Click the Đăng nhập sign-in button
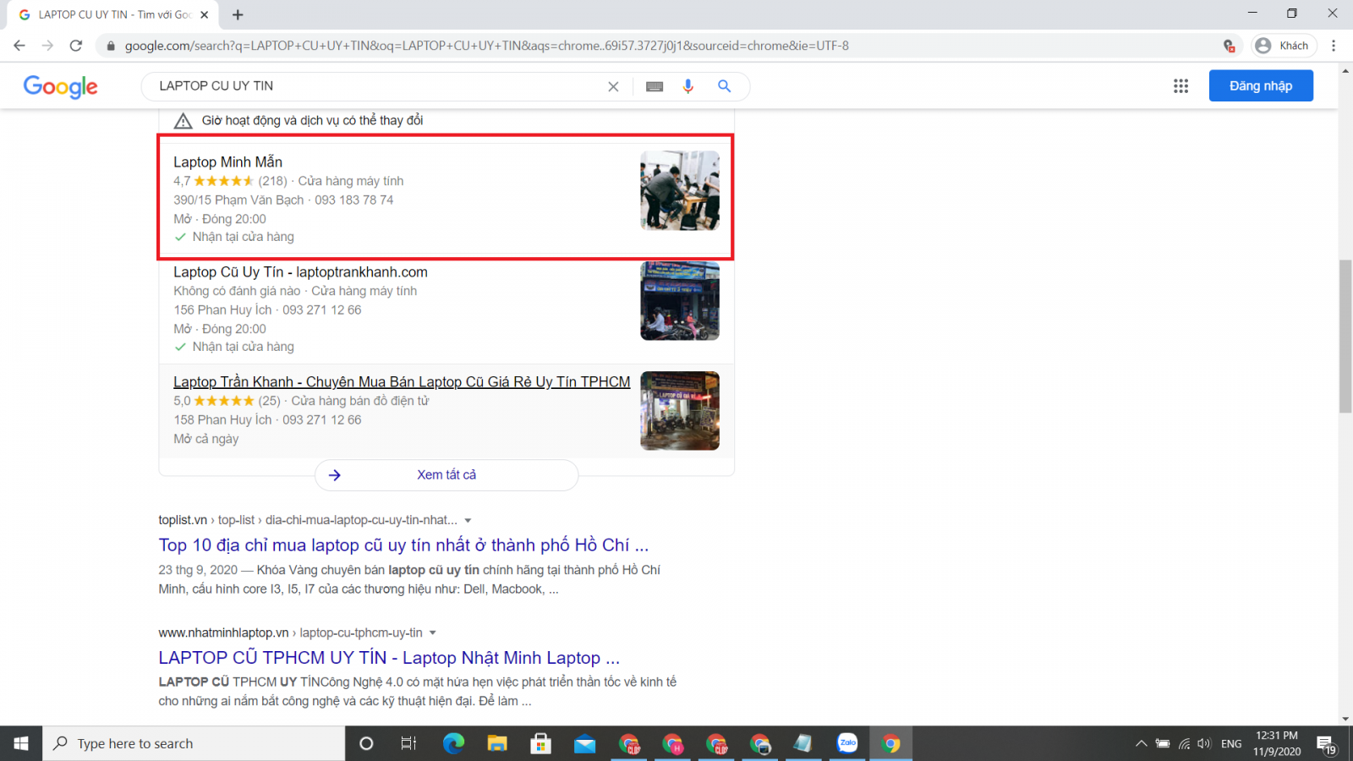This screenshot has height=761, width=1353. [x=1261, y=85]
